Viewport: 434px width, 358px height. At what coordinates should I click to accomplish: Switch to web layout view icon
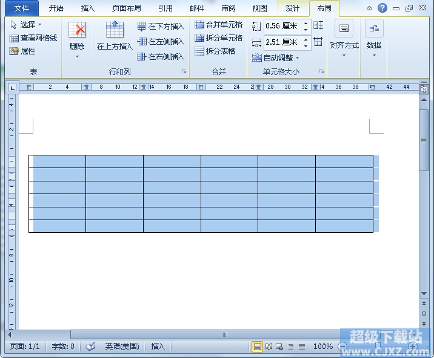click(279, 346)
